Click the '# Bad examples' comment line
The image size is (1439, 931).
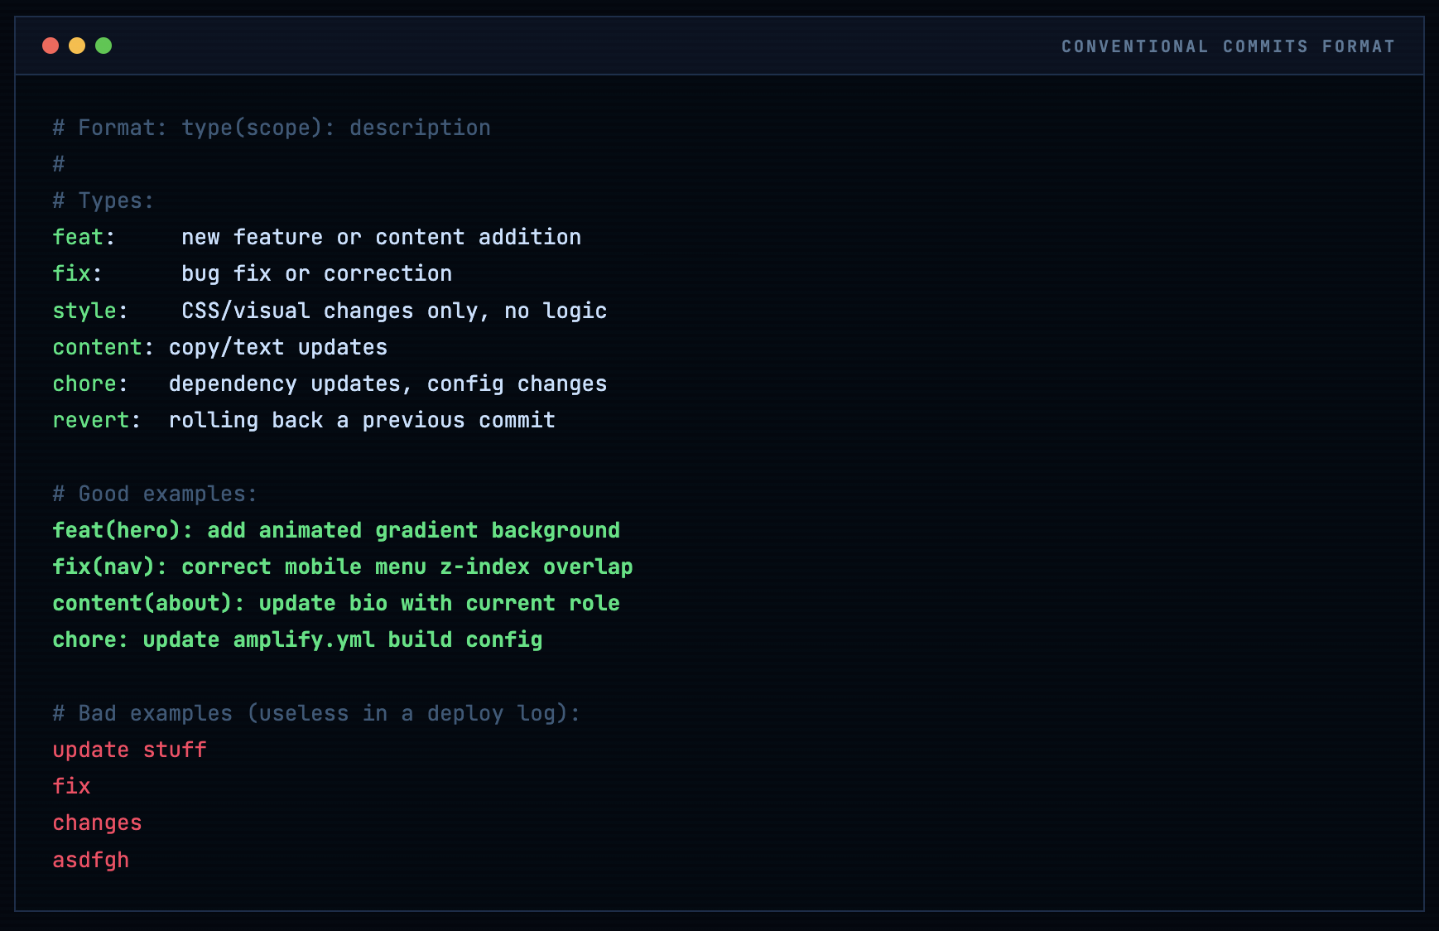tap(316, 713)
